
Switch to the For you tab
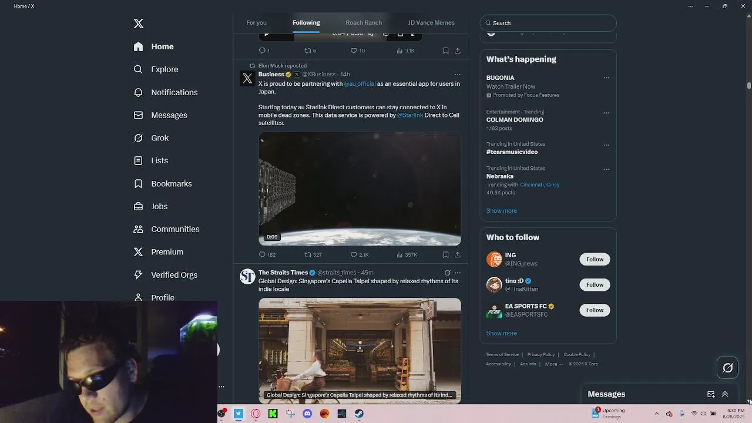(x=256, y=22)
